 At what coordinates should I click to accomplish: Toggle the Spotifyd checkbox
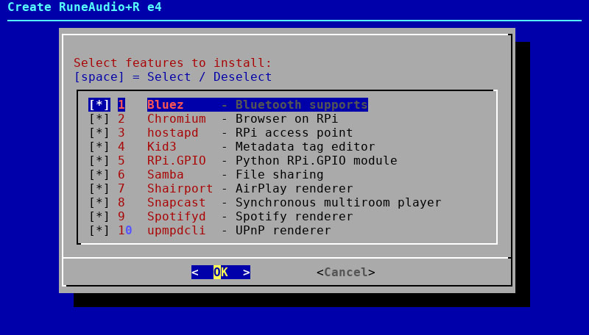99,216
